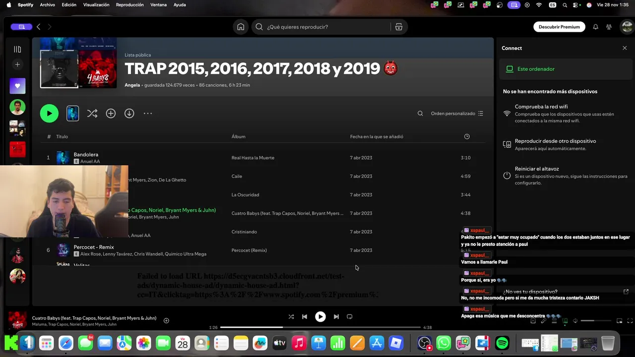Open the album link 'La Oscuridad'
The image size is (635, 357).
pos(245,195)
